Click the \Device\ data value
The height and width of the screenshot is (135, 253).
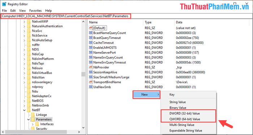click(x=182, y=82)
